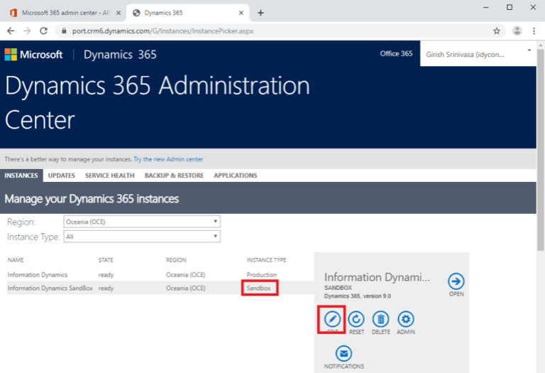
Task: Click the Microsoft logo
Action: (33, 55)
